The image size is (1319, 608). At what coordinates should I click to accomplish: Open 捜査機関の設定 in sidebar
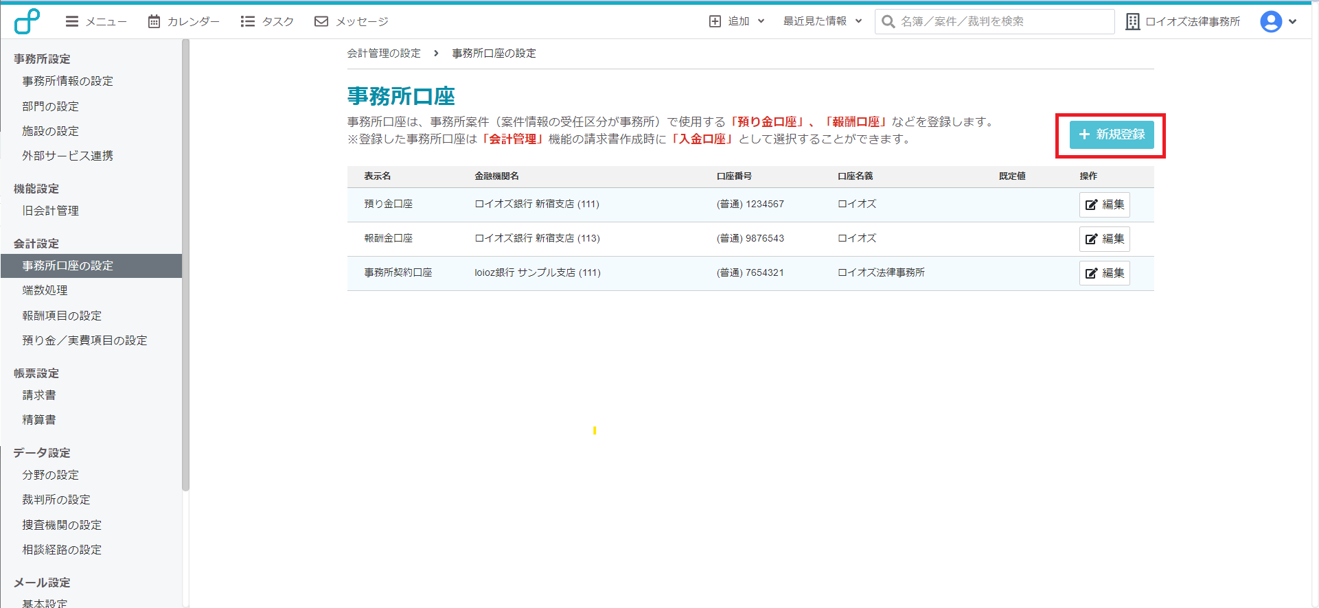(x=62, y=525)
